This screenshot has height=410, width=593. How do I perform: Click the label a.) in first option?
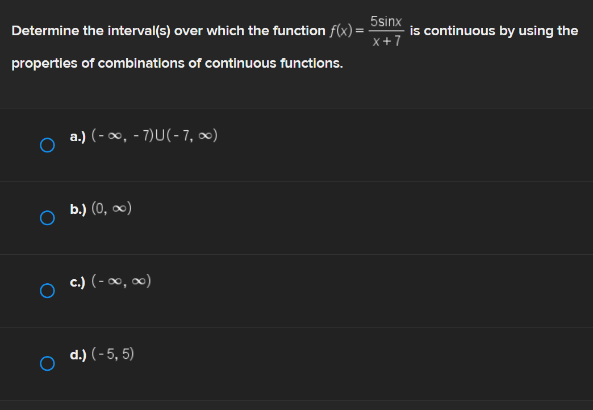77,136
